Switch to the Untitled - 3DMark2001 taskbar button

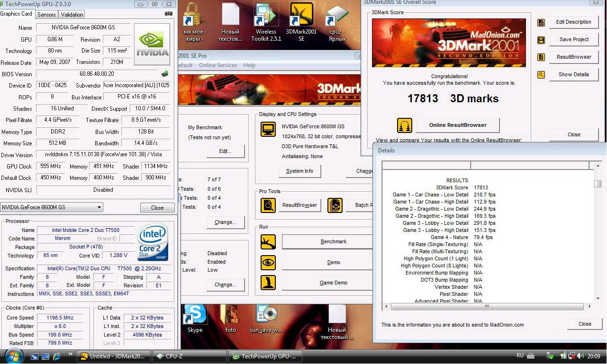point(114,356)
